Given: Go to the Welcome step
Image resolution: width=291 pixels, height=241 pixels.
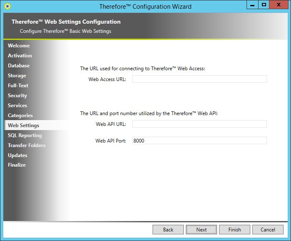Looking at the screenshot, I should [x=19, y=46].
